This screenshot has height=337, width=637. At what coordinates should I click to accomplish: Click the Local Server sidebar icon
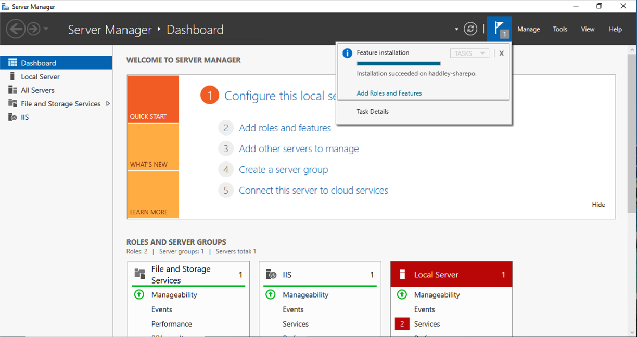click(x=12, y=76)
